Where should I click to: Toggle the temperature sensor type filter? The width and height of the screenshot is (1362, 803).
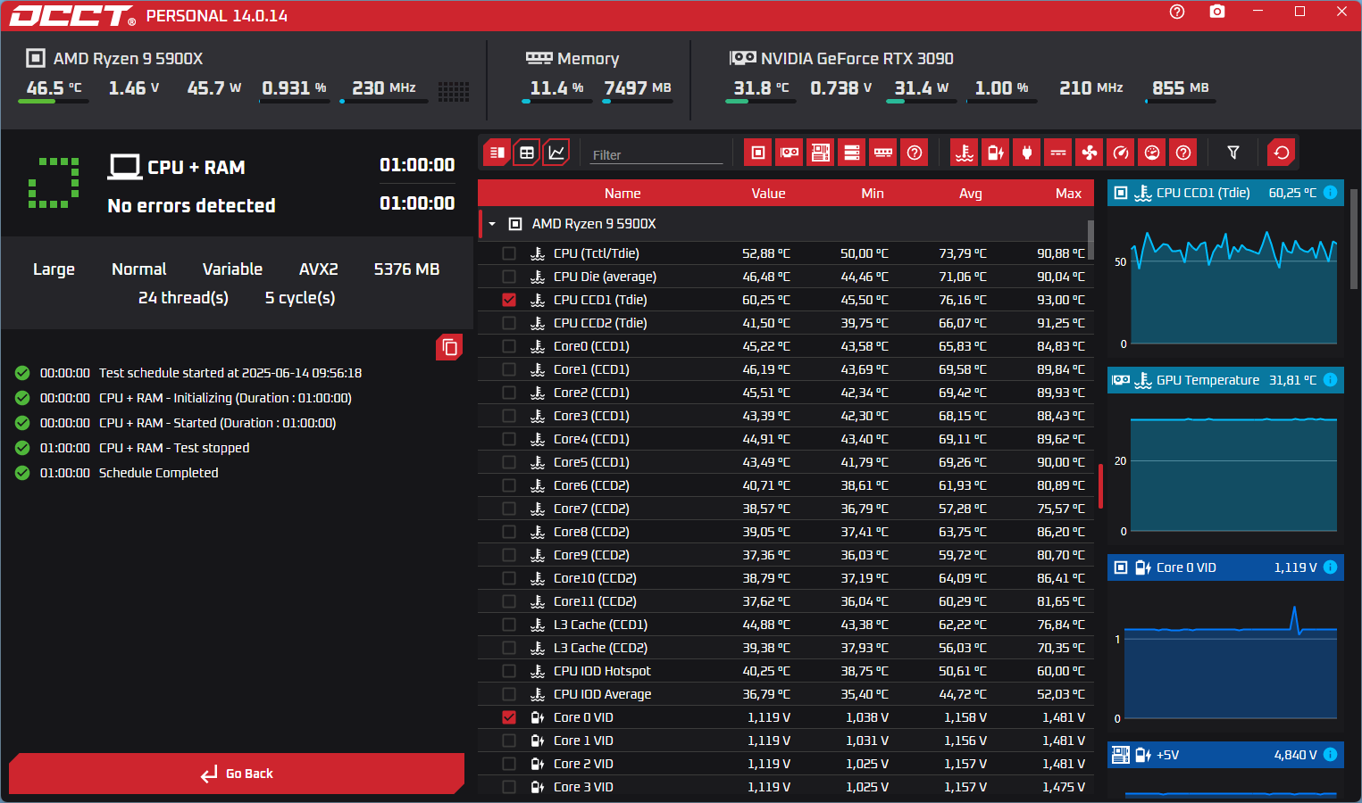pyautogui.click(x=965, y=153)
